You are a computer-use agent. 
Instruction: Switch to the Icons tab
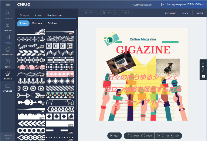click(38, 15)
